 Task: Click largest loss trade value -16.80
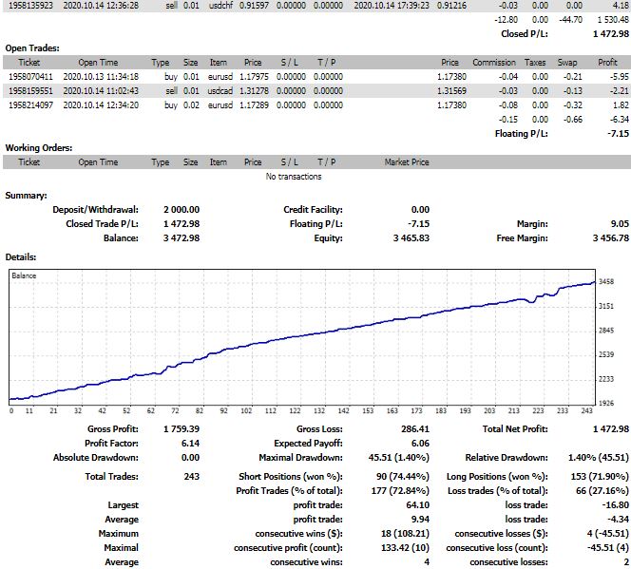616,505
